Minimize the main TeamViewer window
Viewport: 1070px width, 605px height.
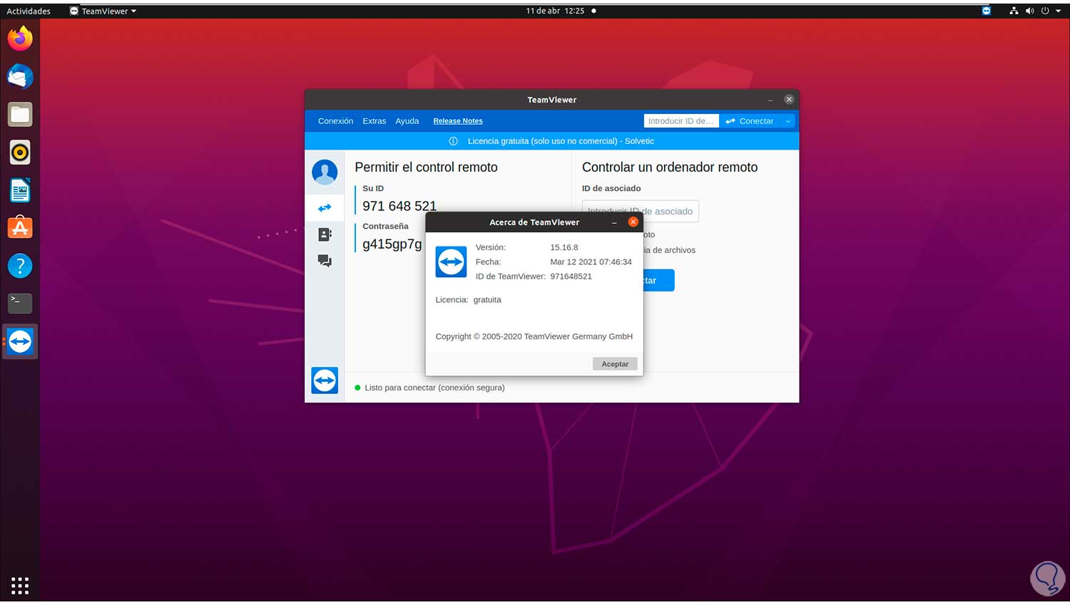click(x=770, y=100)
